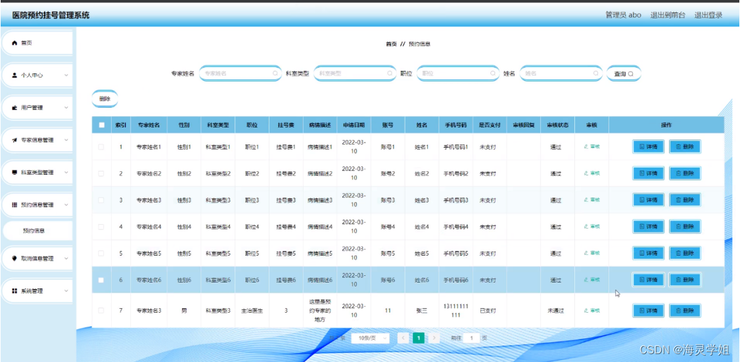
Task: Focus the 专家姓名 search input
Action: (x=241, y=74)
